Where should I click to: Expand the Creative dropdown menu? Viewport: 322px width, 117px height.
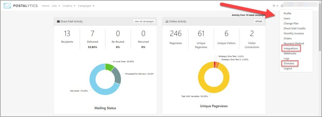pyautogui.click(x=69, y=6)
